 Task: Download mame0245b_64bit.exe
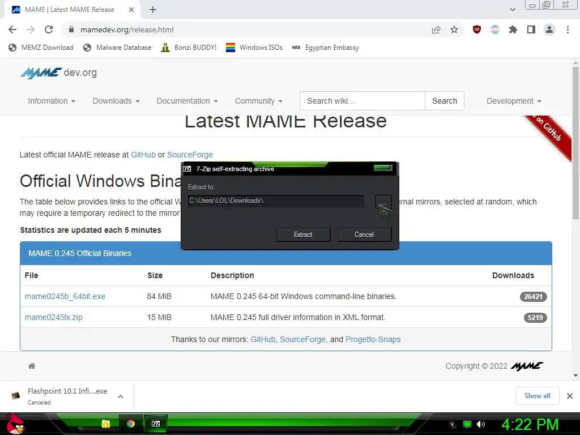click(65, 296)
